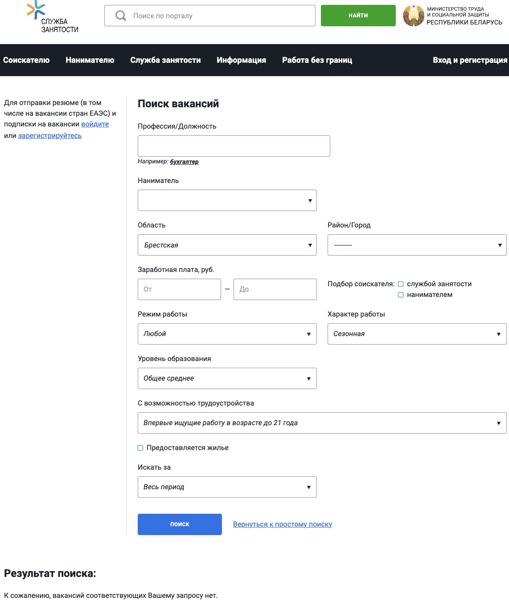Screen dimensions: 509x609
Task: Click the salary От input field
Action: tap(179, 289)
